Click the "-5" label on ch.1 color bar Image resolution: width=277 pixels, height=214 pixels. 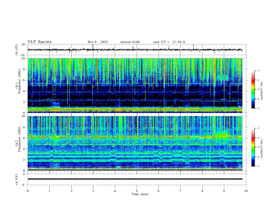point(258,90)
